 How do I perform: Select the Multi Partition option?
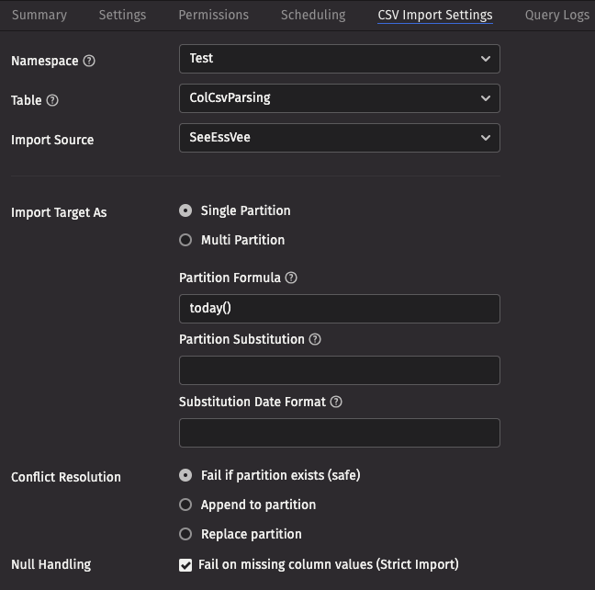[x=185, y=240]
